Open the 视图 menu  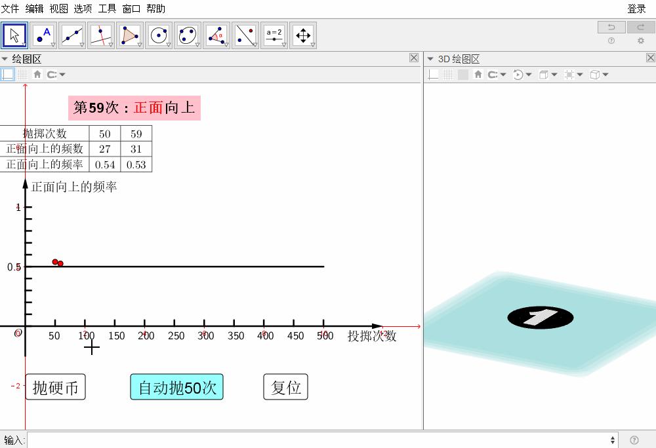(58, 9)
